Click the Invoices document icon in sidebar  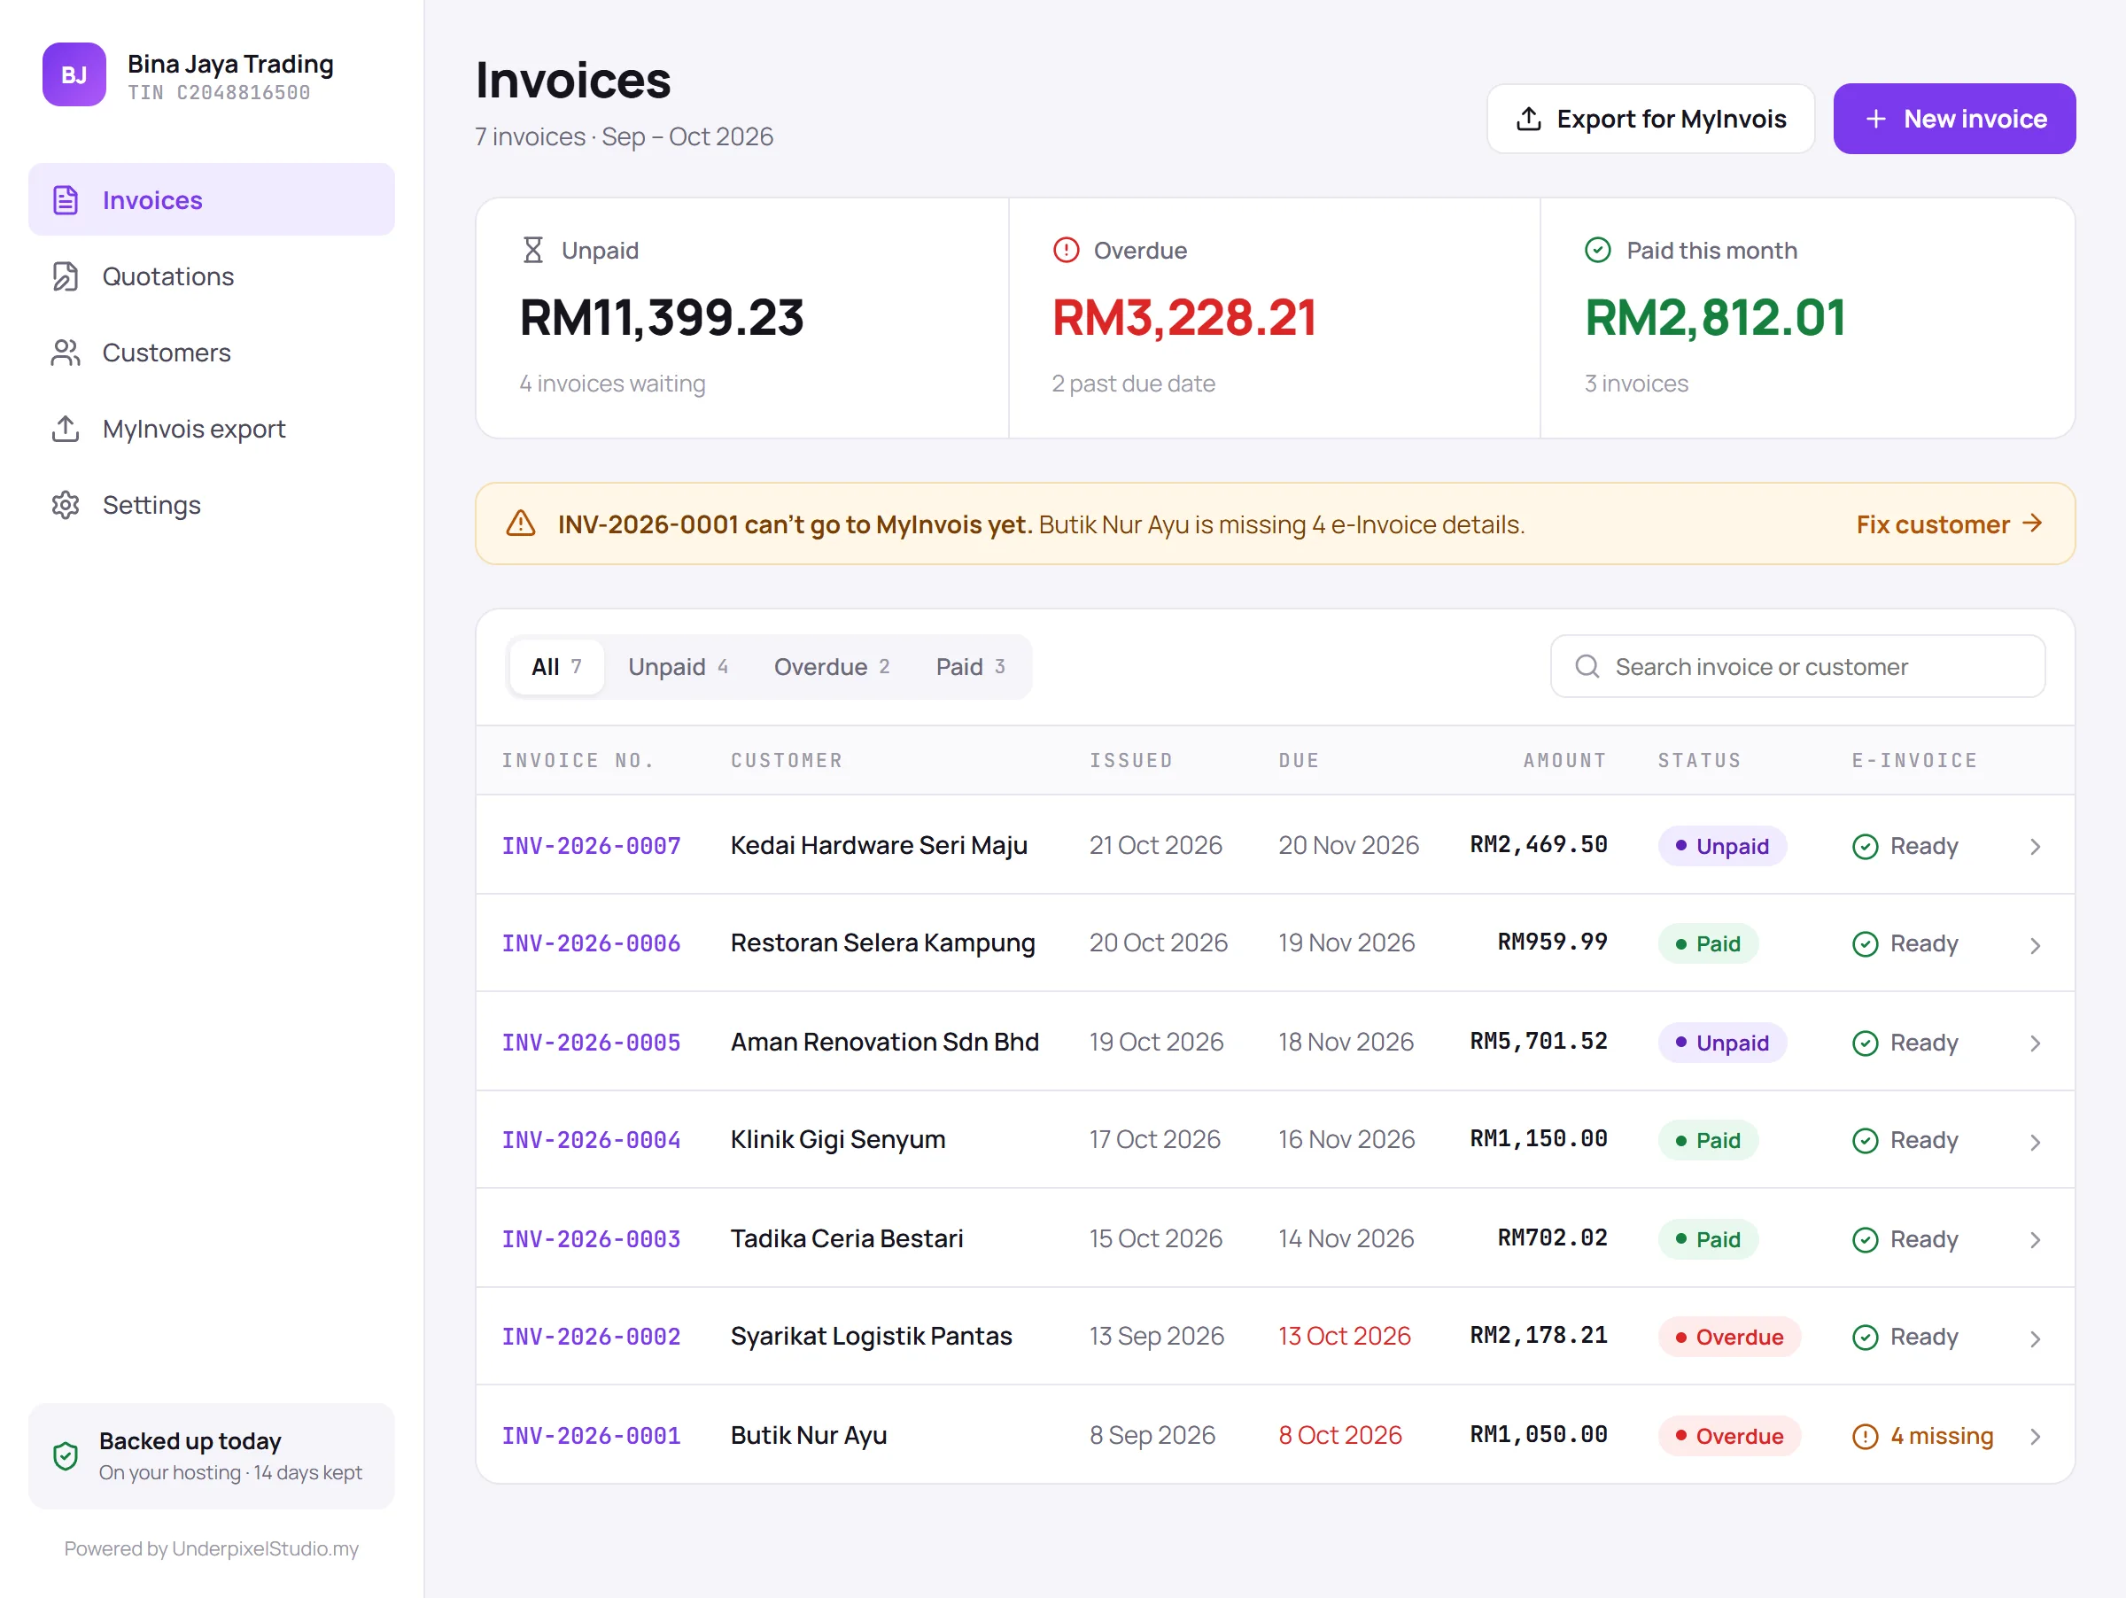[x=66, y=200]
